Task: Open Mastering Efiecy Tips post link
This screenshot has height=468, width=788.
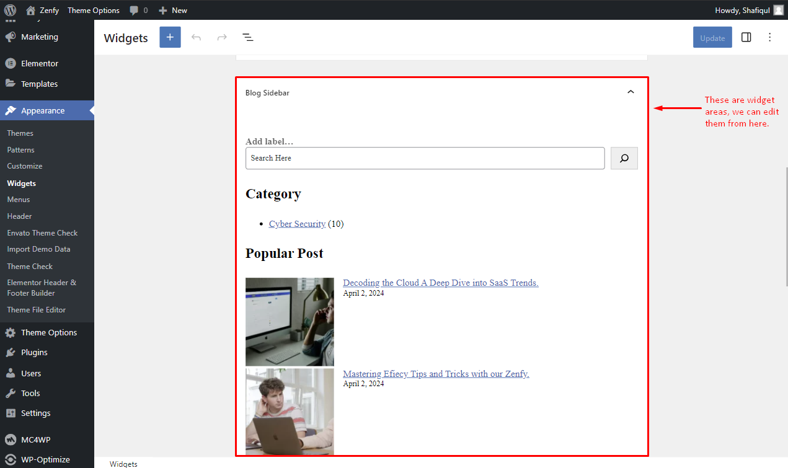Action: [x=436, y=374]
